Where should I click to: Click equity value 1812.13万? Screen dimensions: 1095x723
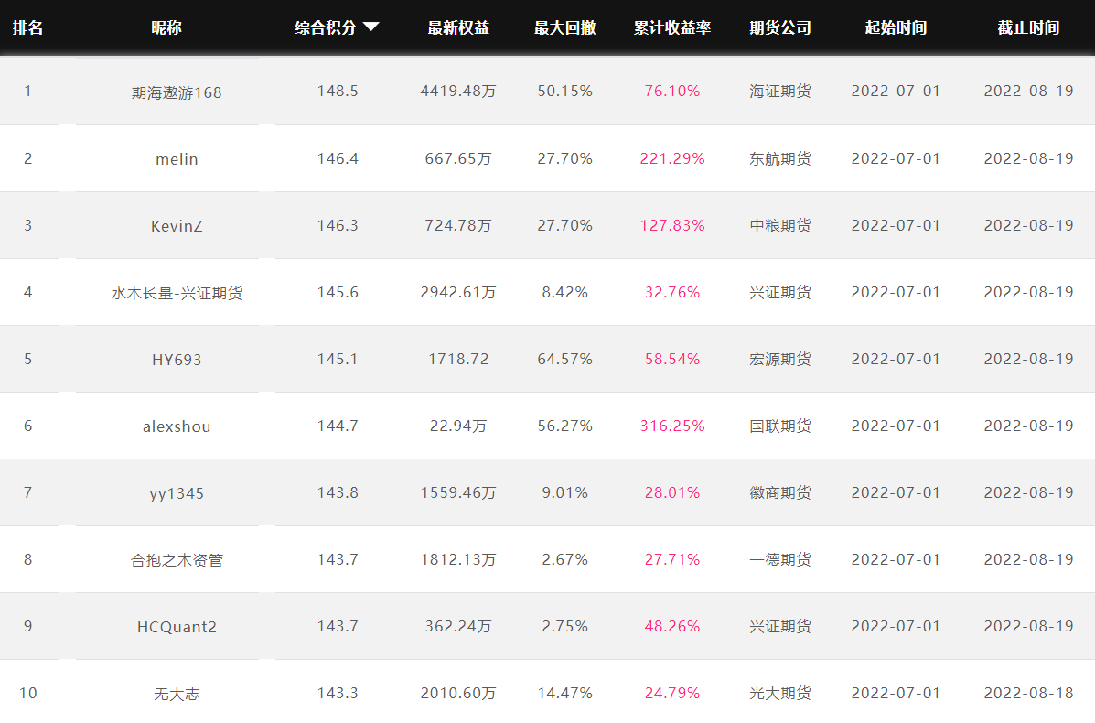458,559
